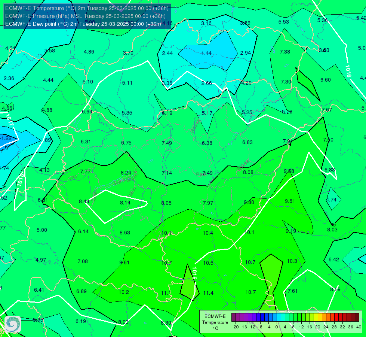Click the temperature value 5.11
This screenshot has height=337, width=366.
click(127, 83)
